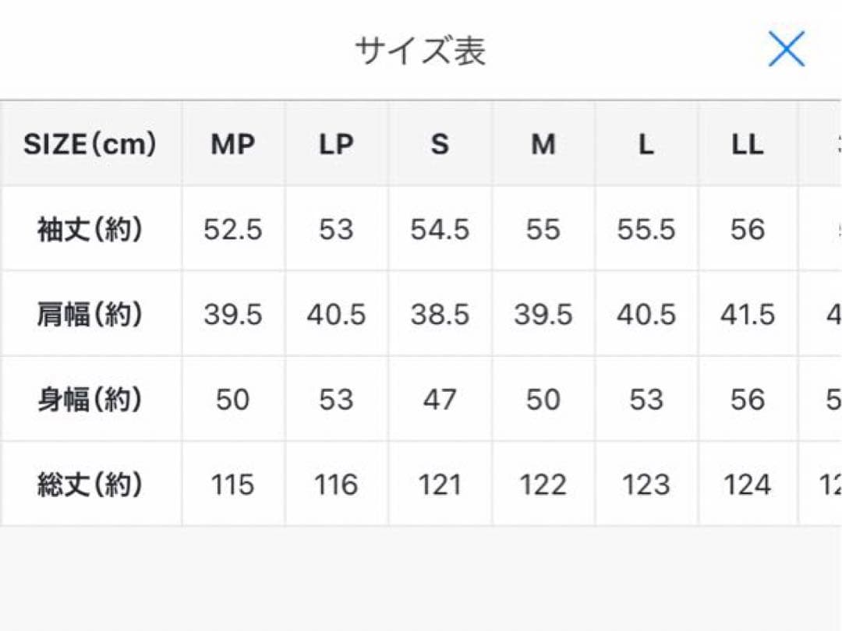The height and width of the screenshot is (631, 842).
Task: Select the LP column header
Action: [335, 144]
